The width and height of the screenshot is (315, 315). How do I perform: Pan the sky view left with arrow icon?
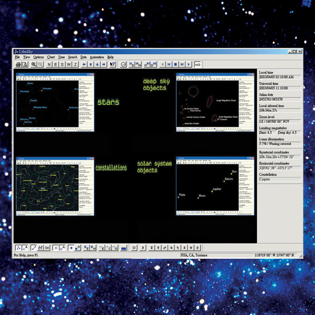coord(84,64)
